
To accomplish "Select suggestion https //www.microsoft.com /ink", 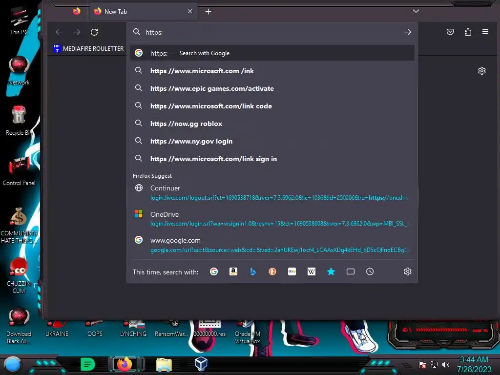I will (272, 71).
